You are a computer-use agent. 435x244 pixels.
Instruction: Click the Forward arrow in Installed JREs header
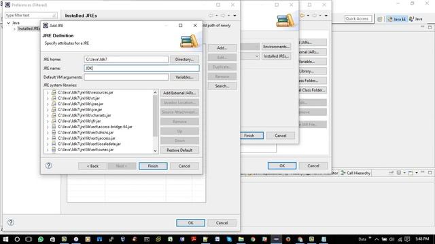coord(223,16)
